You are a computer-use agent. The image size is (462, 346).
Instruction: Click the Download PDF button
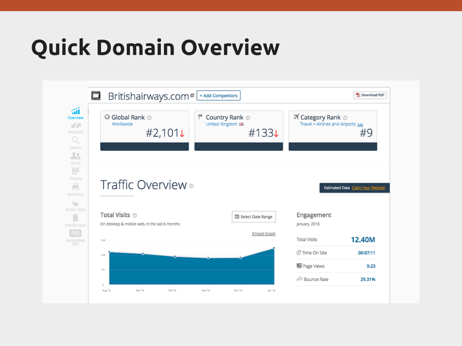tap(370, 95)
